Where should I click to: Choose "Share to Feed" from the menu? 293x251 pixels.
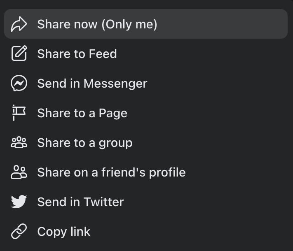click(77, 54)
